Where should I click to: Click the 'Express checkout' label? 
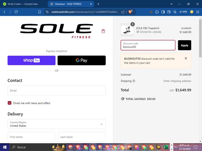(x=56, y=51)
